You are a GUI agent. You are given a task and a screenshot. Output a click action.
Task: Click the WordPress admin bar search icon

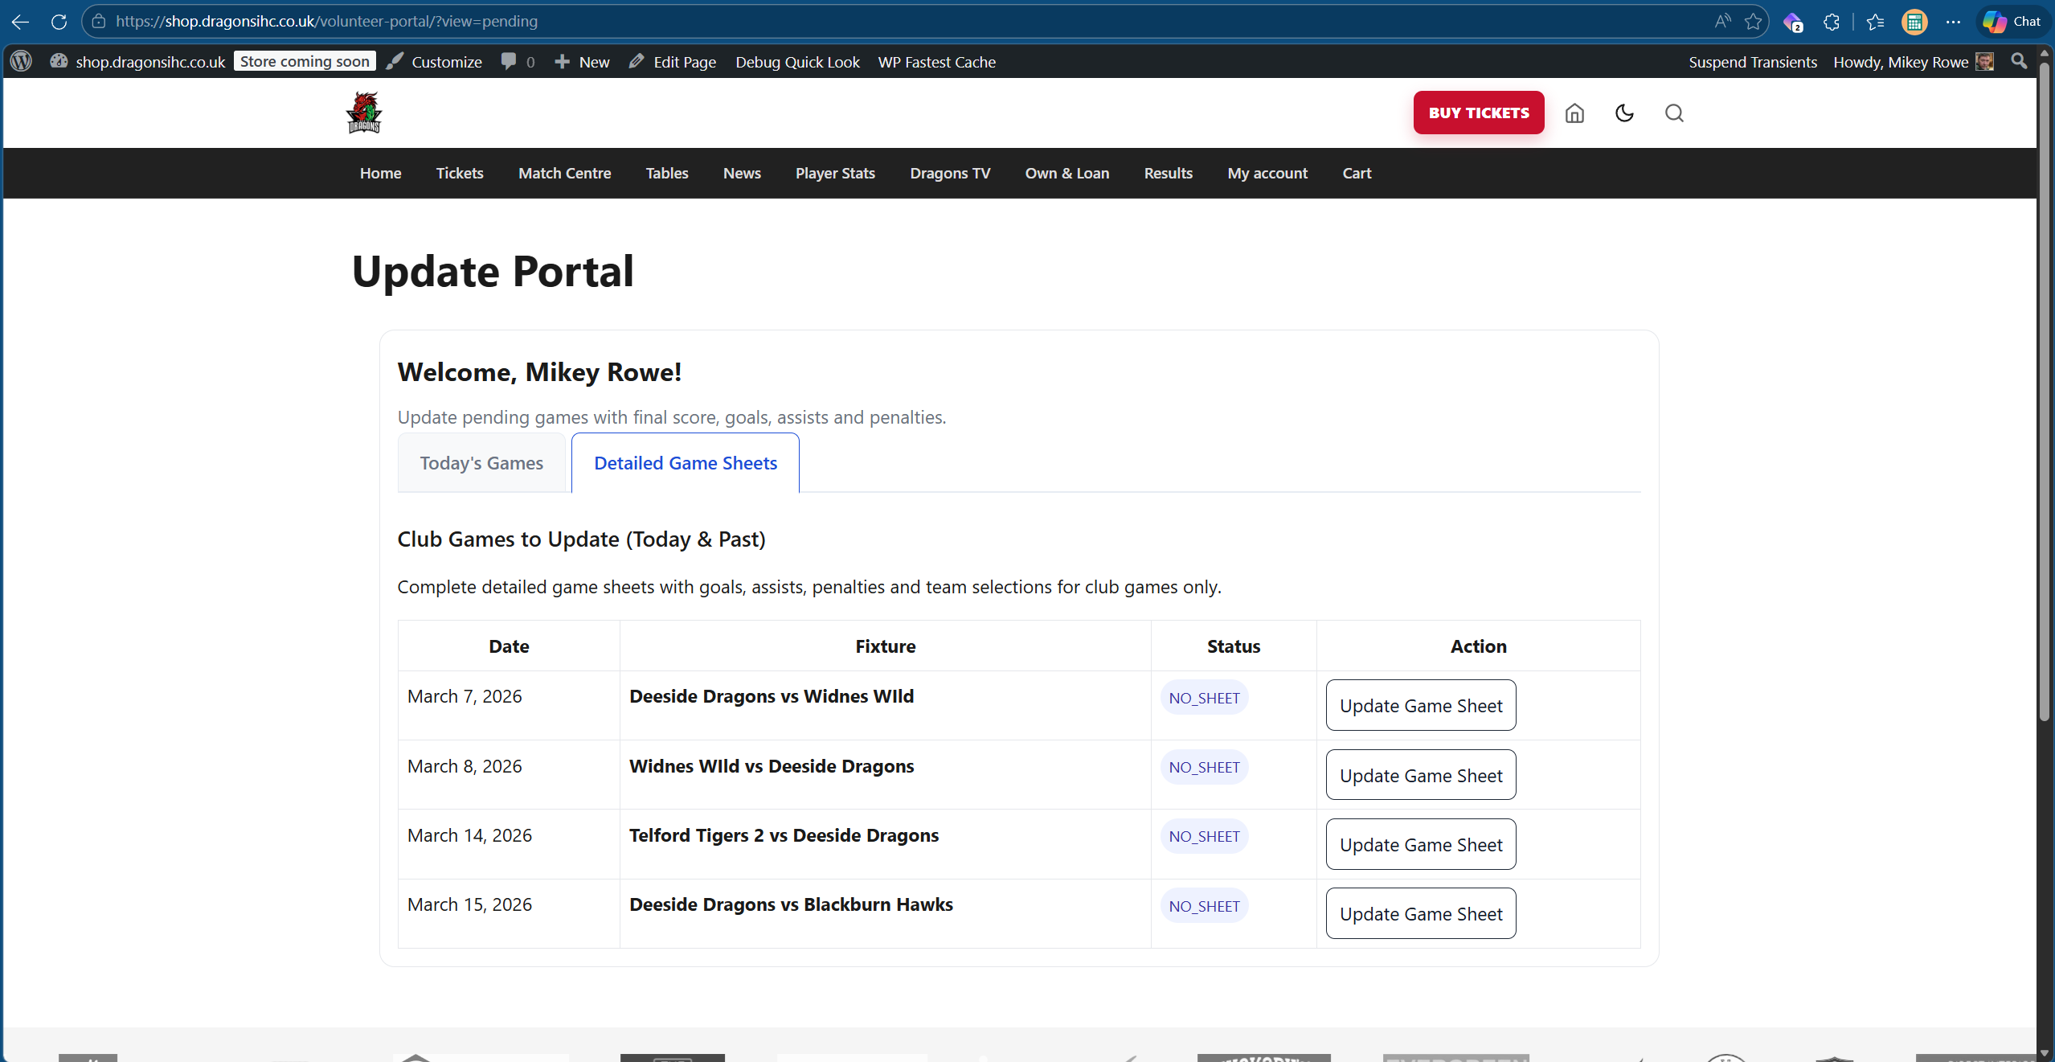pos(2018,62)
